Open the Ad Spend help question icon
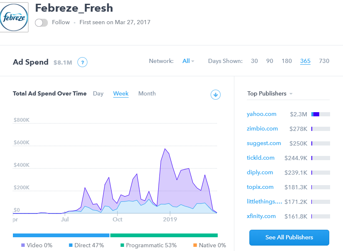 coord(83,63)
